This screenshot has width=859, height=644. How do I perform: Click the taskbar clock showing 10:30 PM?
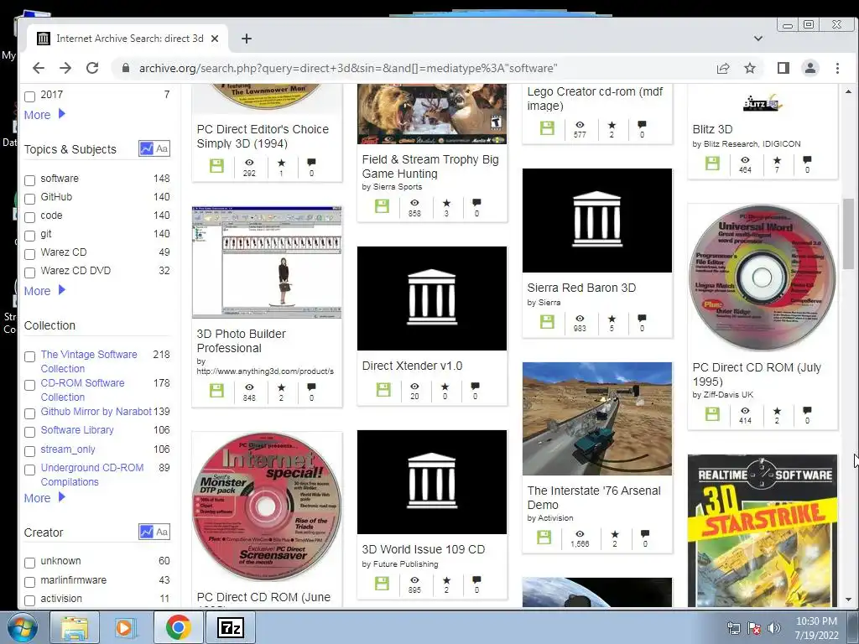[x=816, y=627]
